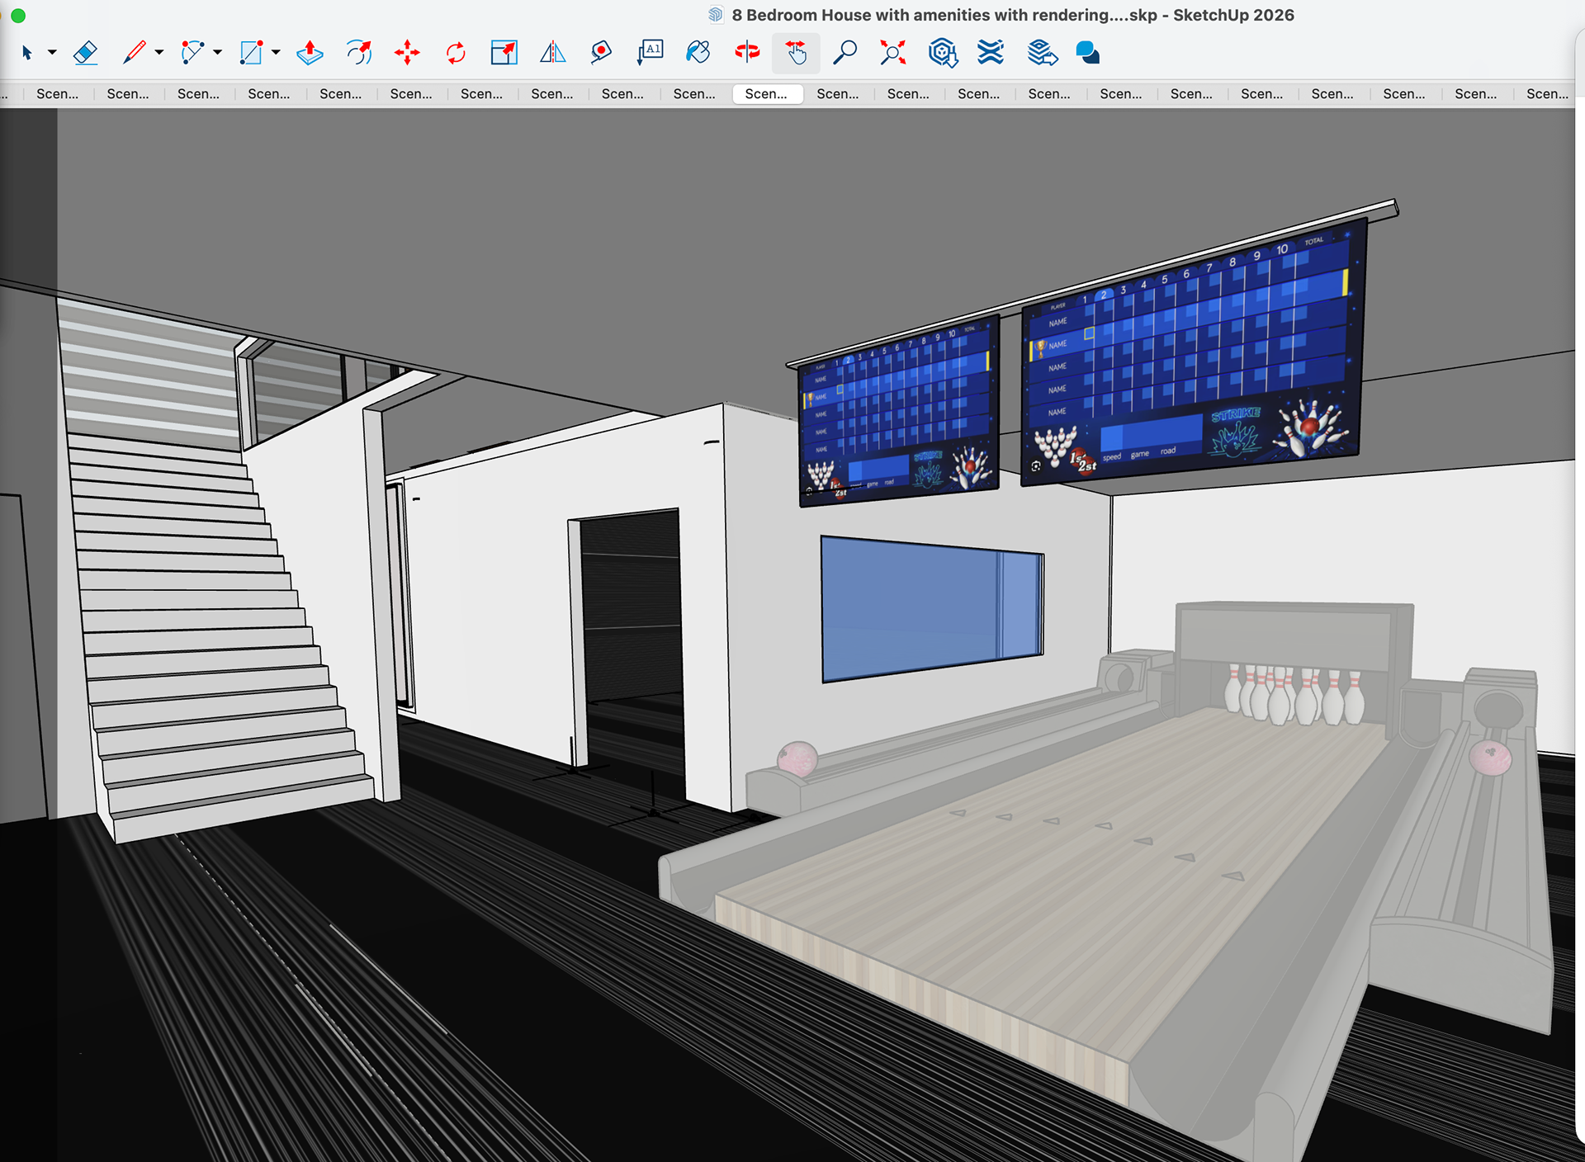Click the Zoom magnifier tool
The width and height of the screenshot is (1585, 1162).
[845, 53]
